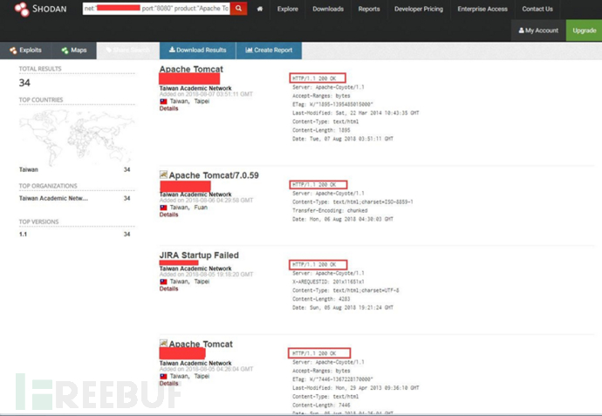The height and width of the screenshot is (416, 602).
Task: Open the first Apache Tomcat result title
Action: coord(191,69)
